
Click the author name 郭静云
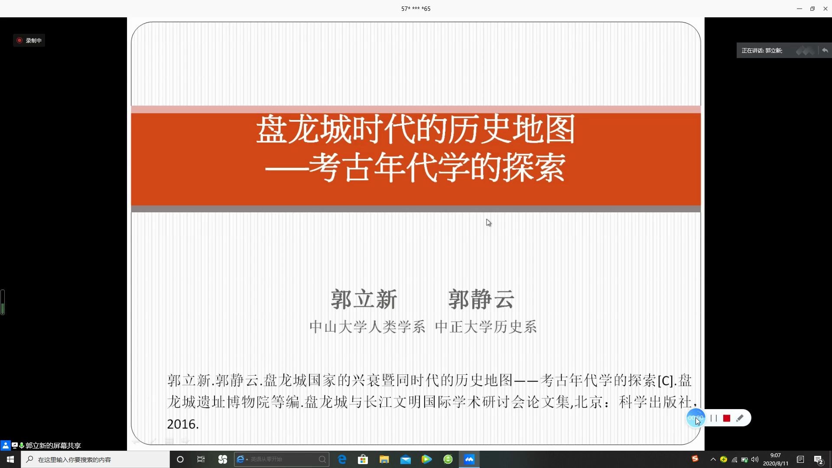[x=481, y=299]
